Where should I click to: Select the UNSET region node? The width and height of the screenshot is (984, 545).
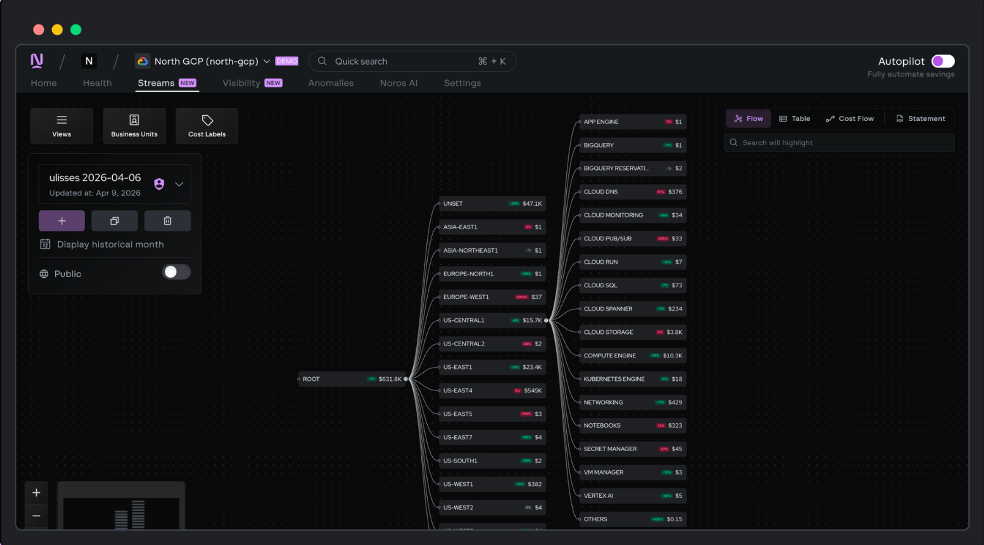(492, 204)
